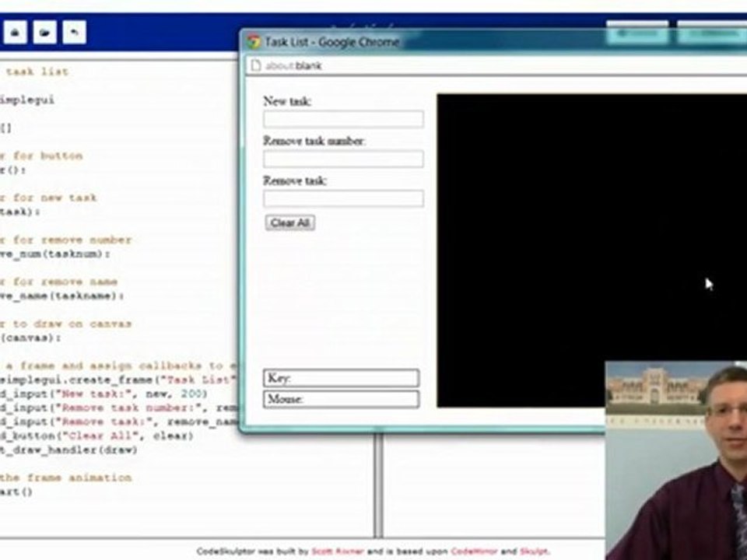Click the "task list" comment in the code editor

tap(37, 72)
